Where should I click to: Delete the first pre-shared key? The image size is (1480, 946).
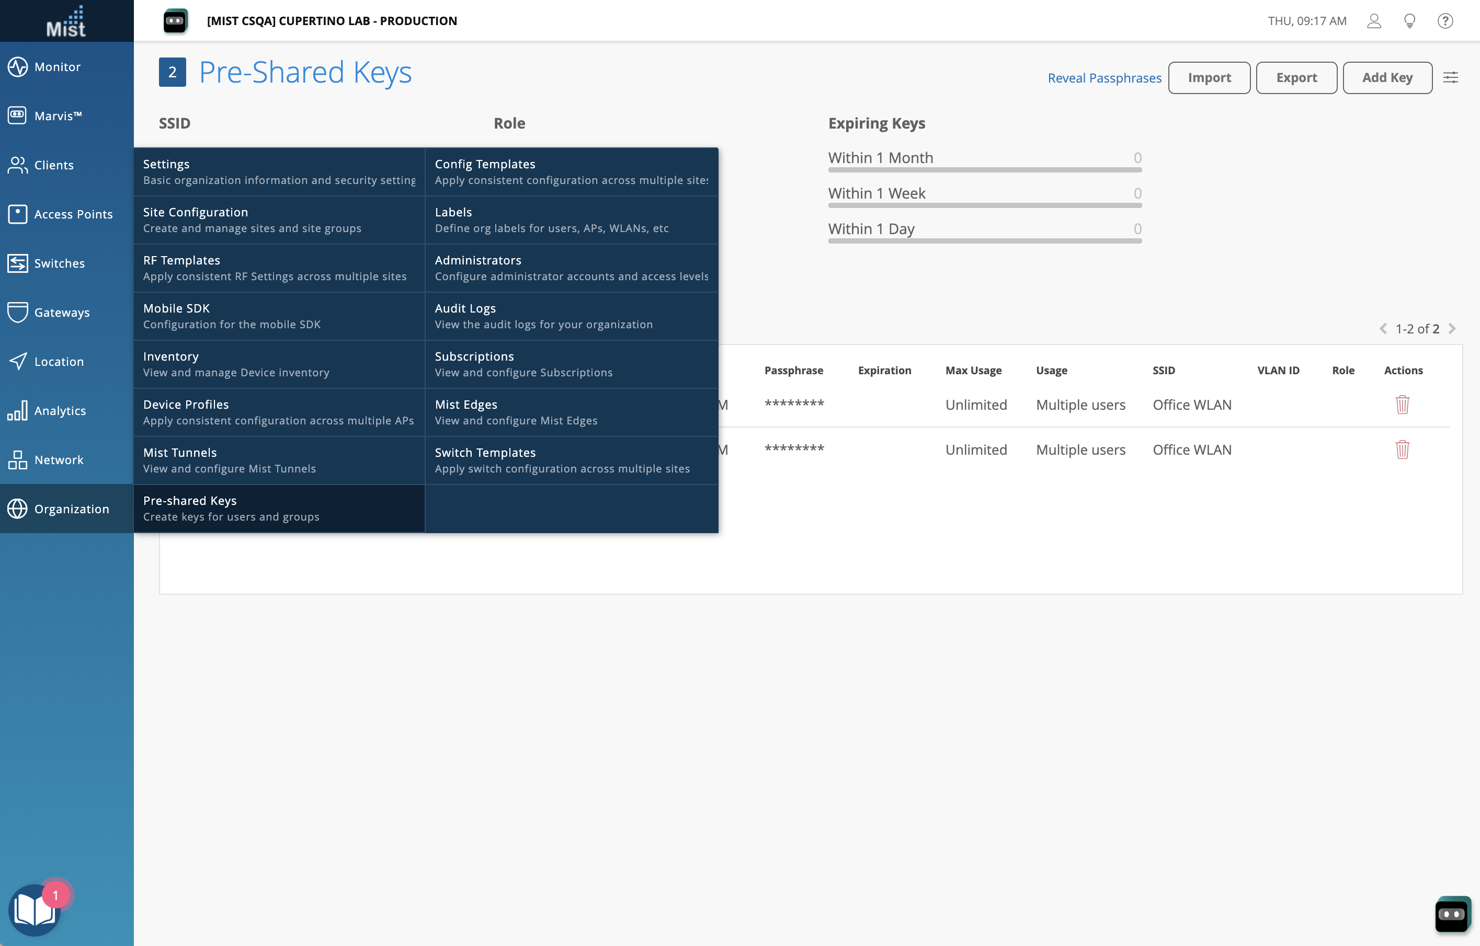coord(1402,404)
